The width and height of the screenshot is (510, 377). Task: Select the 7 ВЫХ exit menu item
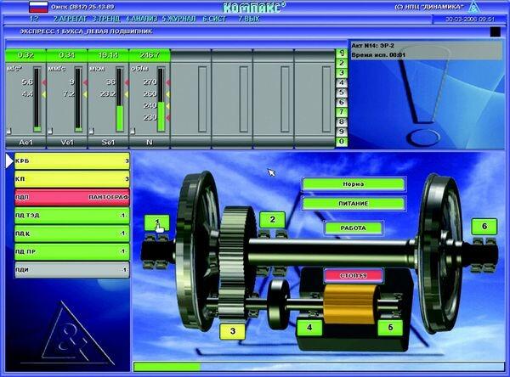[x=249, y=19]
